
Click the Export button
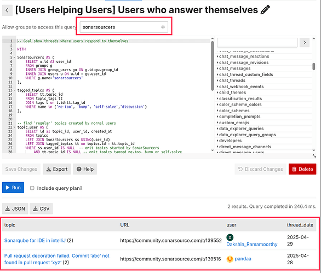pos(57,169)
